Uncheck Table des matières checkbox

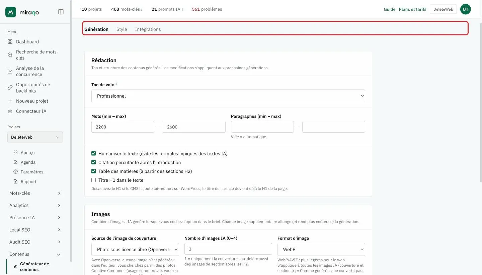(94, 171)
